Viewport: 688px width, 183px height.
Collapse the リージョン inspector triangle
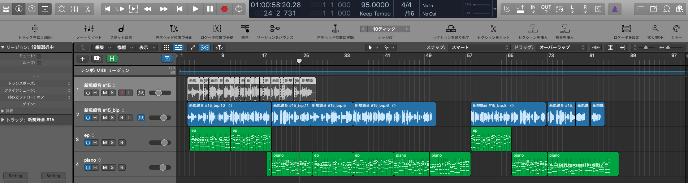point(3,47)
